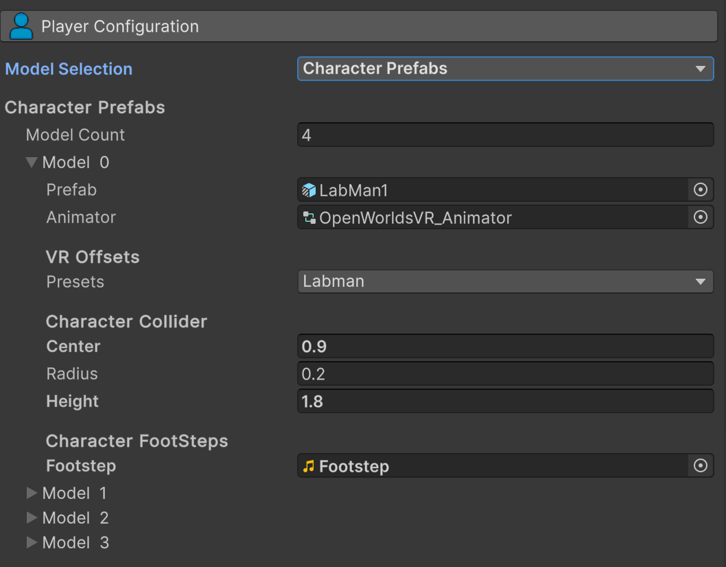Open the Model Selection dropdown

505,69
